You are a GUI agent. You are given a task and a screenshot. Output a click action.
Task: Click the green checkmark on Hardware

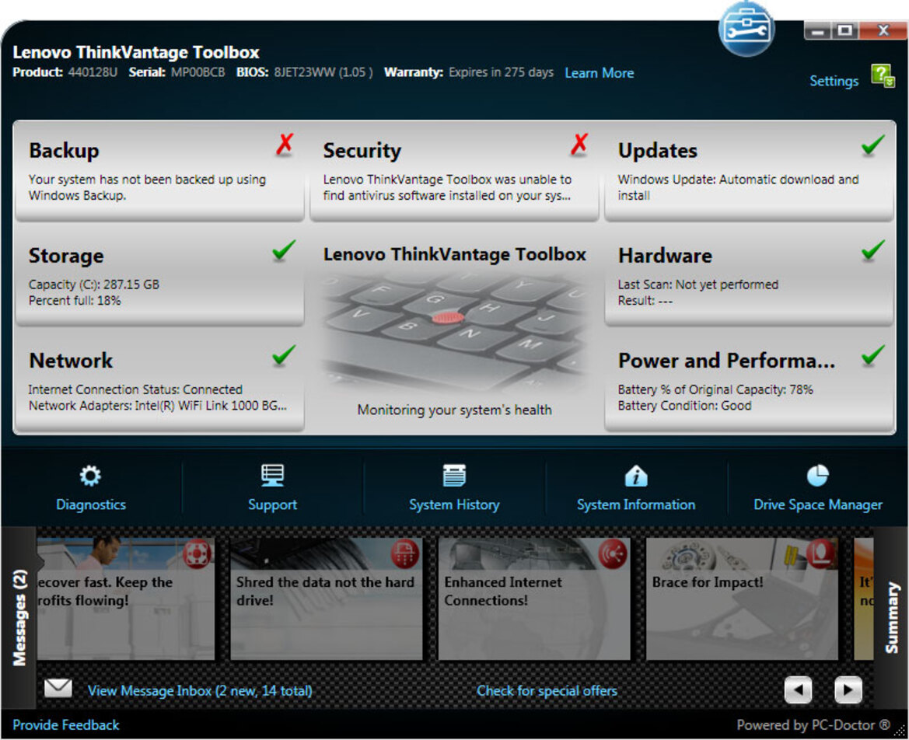[872, 250]
